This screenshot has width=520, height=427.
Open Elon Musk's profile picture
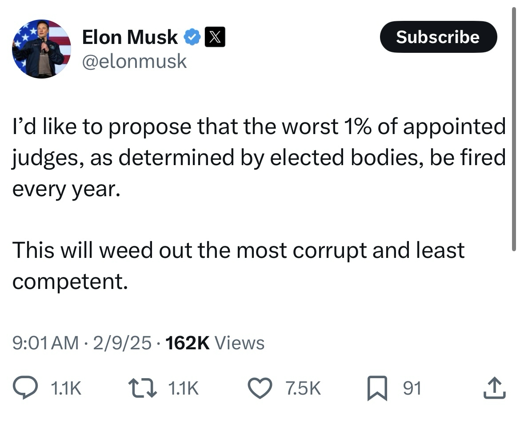(x=41, y=49)
